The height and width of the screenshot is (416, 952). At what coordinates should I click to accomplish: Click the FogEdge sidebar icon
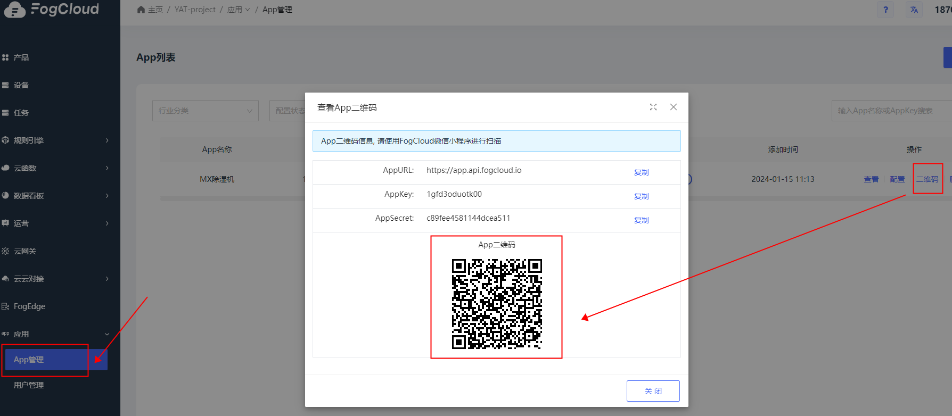tap(5, 306)
